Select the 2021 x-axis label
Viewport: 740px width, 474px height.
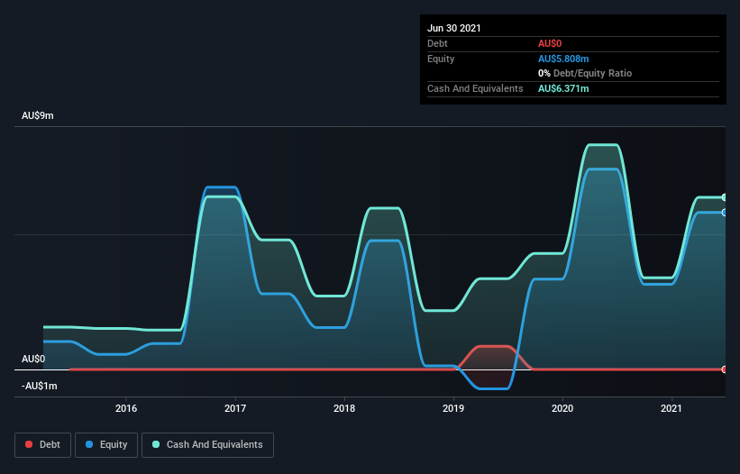point(671,408)
